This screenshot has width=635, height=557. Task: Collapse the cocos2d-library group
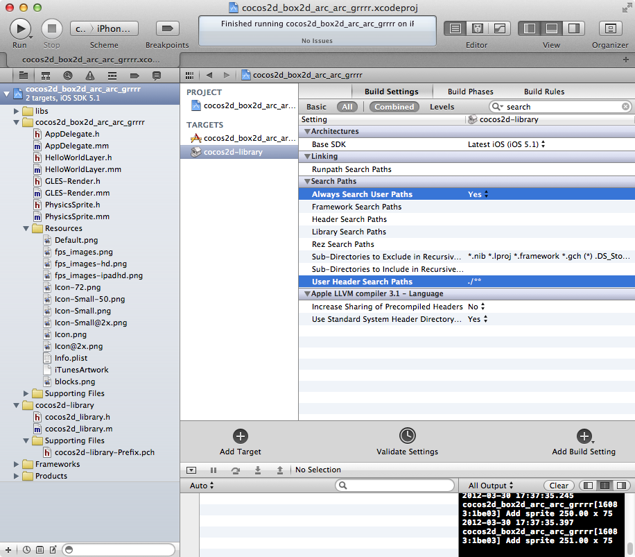(16, 405)
